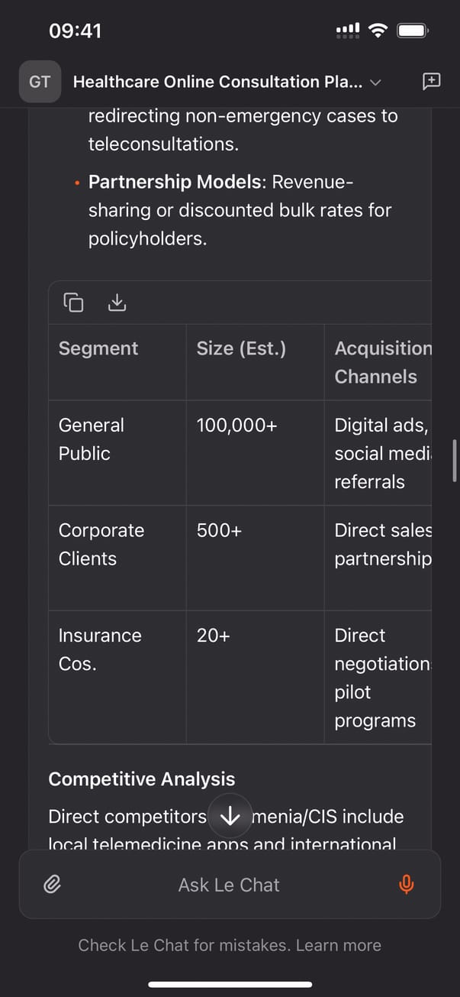Tap the new chat icon
The height and width of the screenshot is (997, 460).
tap(431, 82)
